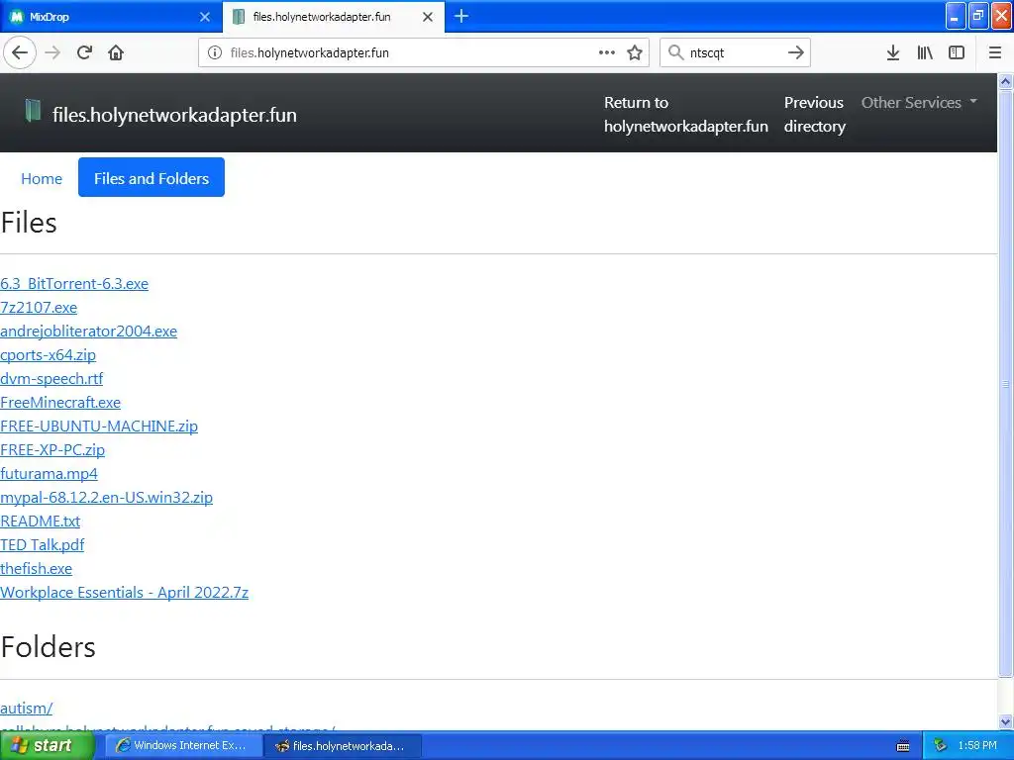Open the browser hamburger menu
Screen dimensions: 1014x760
[995, 53]
